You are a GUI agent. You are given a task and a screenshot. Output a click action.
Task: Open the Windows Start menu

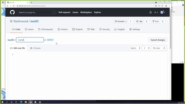coord(2,102)
